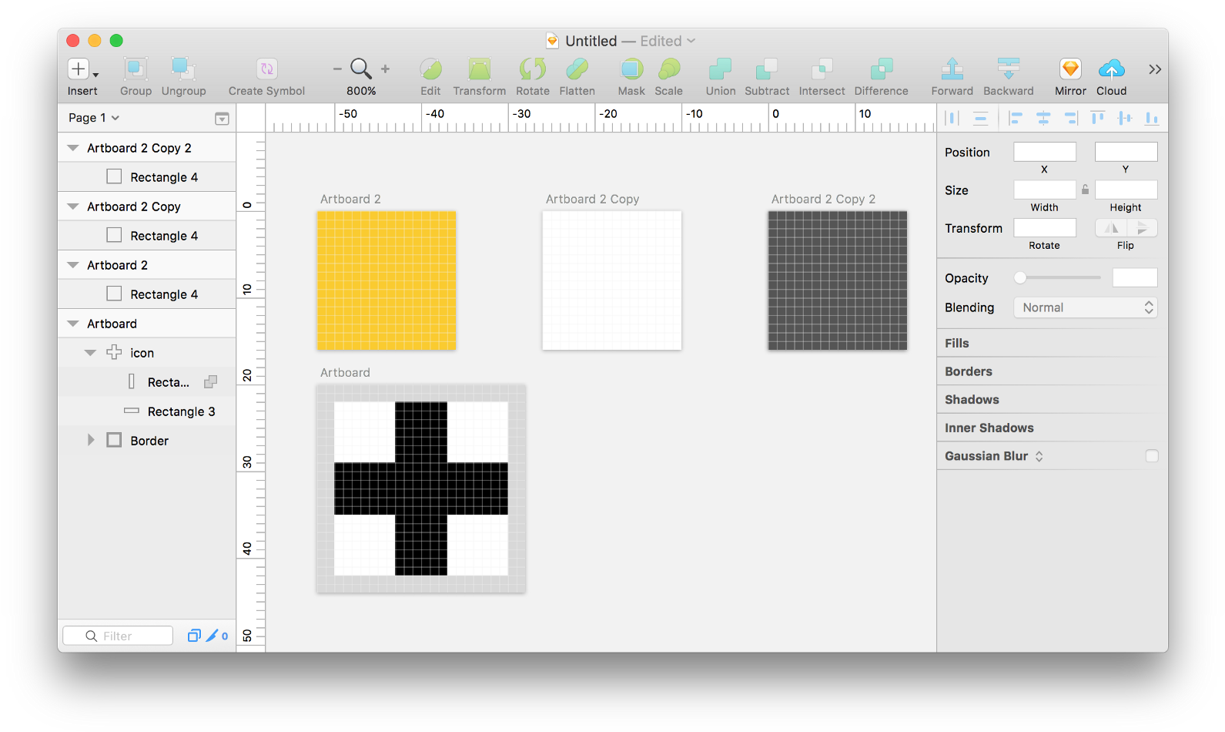Collapse the Artboard 2 Copy 2 group
Viewport: 1225px width, 732px height.
pyautogui.click(x=73, y=148)
